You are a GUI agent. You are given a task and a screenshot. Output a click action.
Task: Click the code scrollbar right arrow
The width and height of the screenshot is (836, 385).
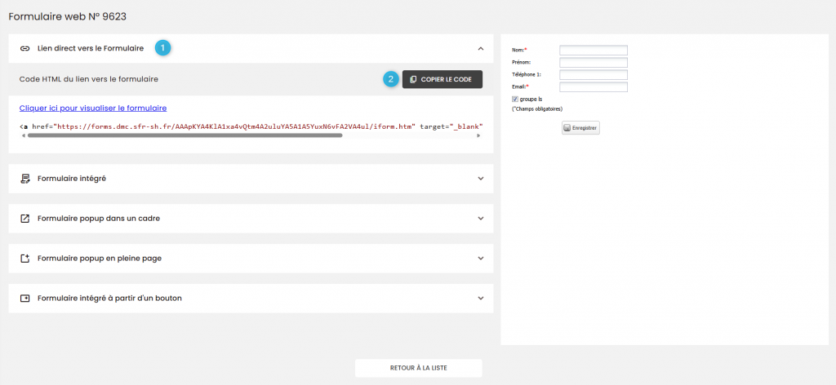click(x=478, y=135)
